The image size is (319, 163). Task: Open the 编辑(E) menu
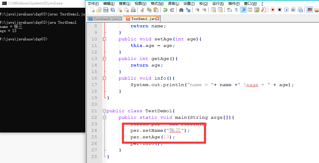[x=109, y=4]
